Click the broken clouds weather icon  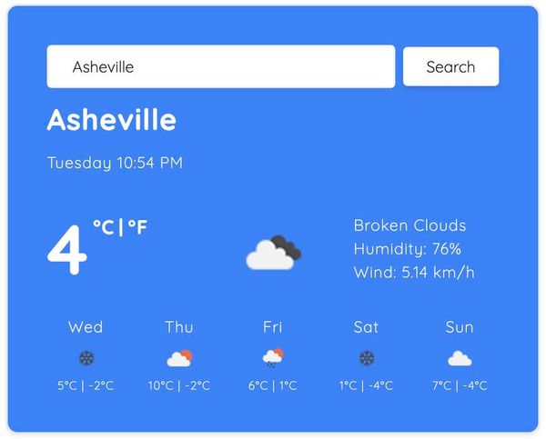(274, 252)
